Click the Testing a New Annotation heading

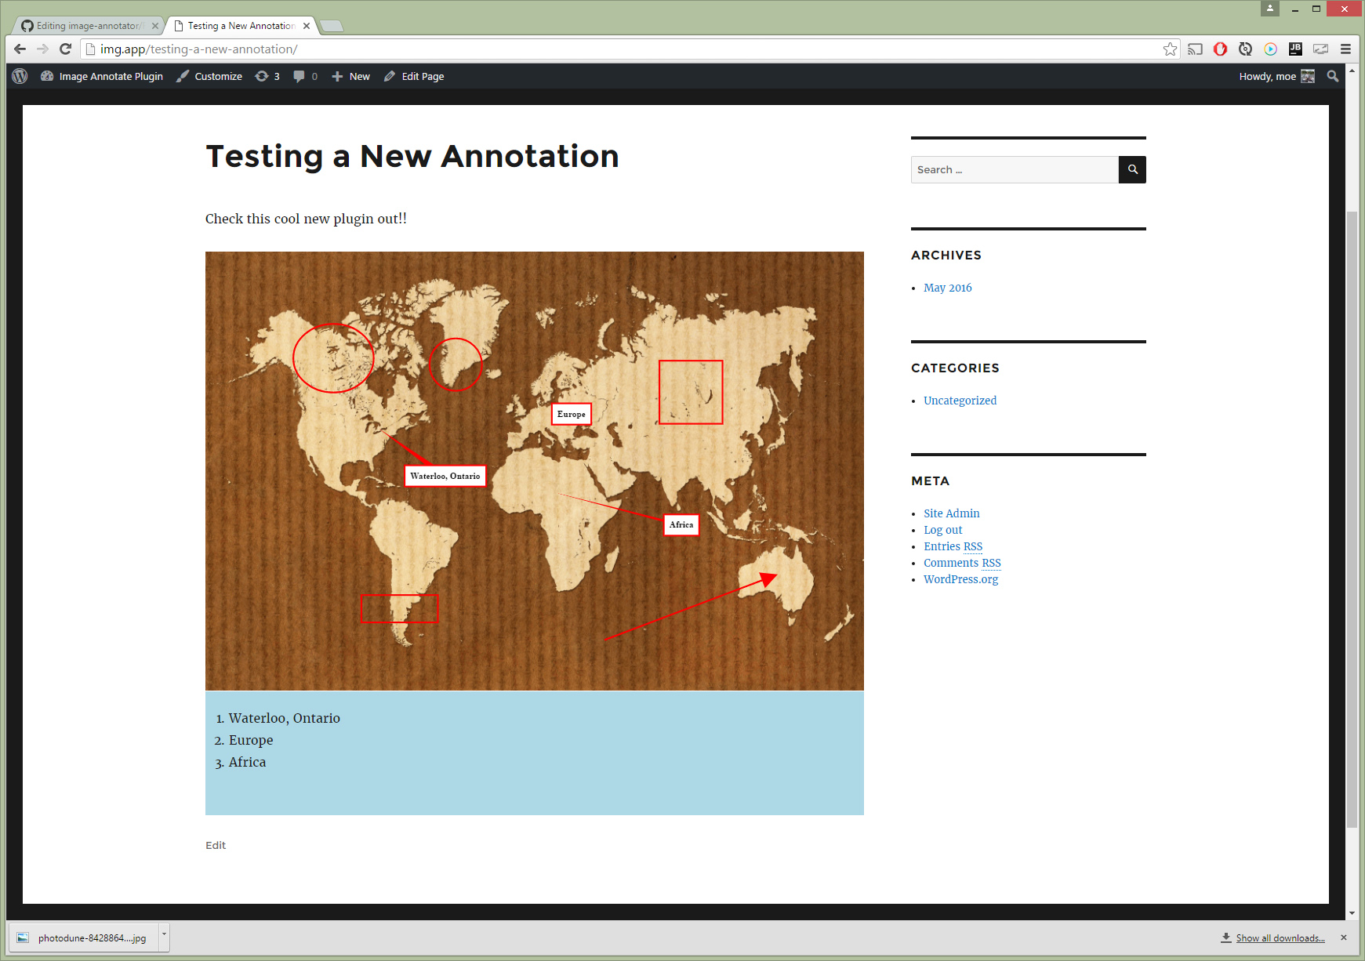coord(412,156)
